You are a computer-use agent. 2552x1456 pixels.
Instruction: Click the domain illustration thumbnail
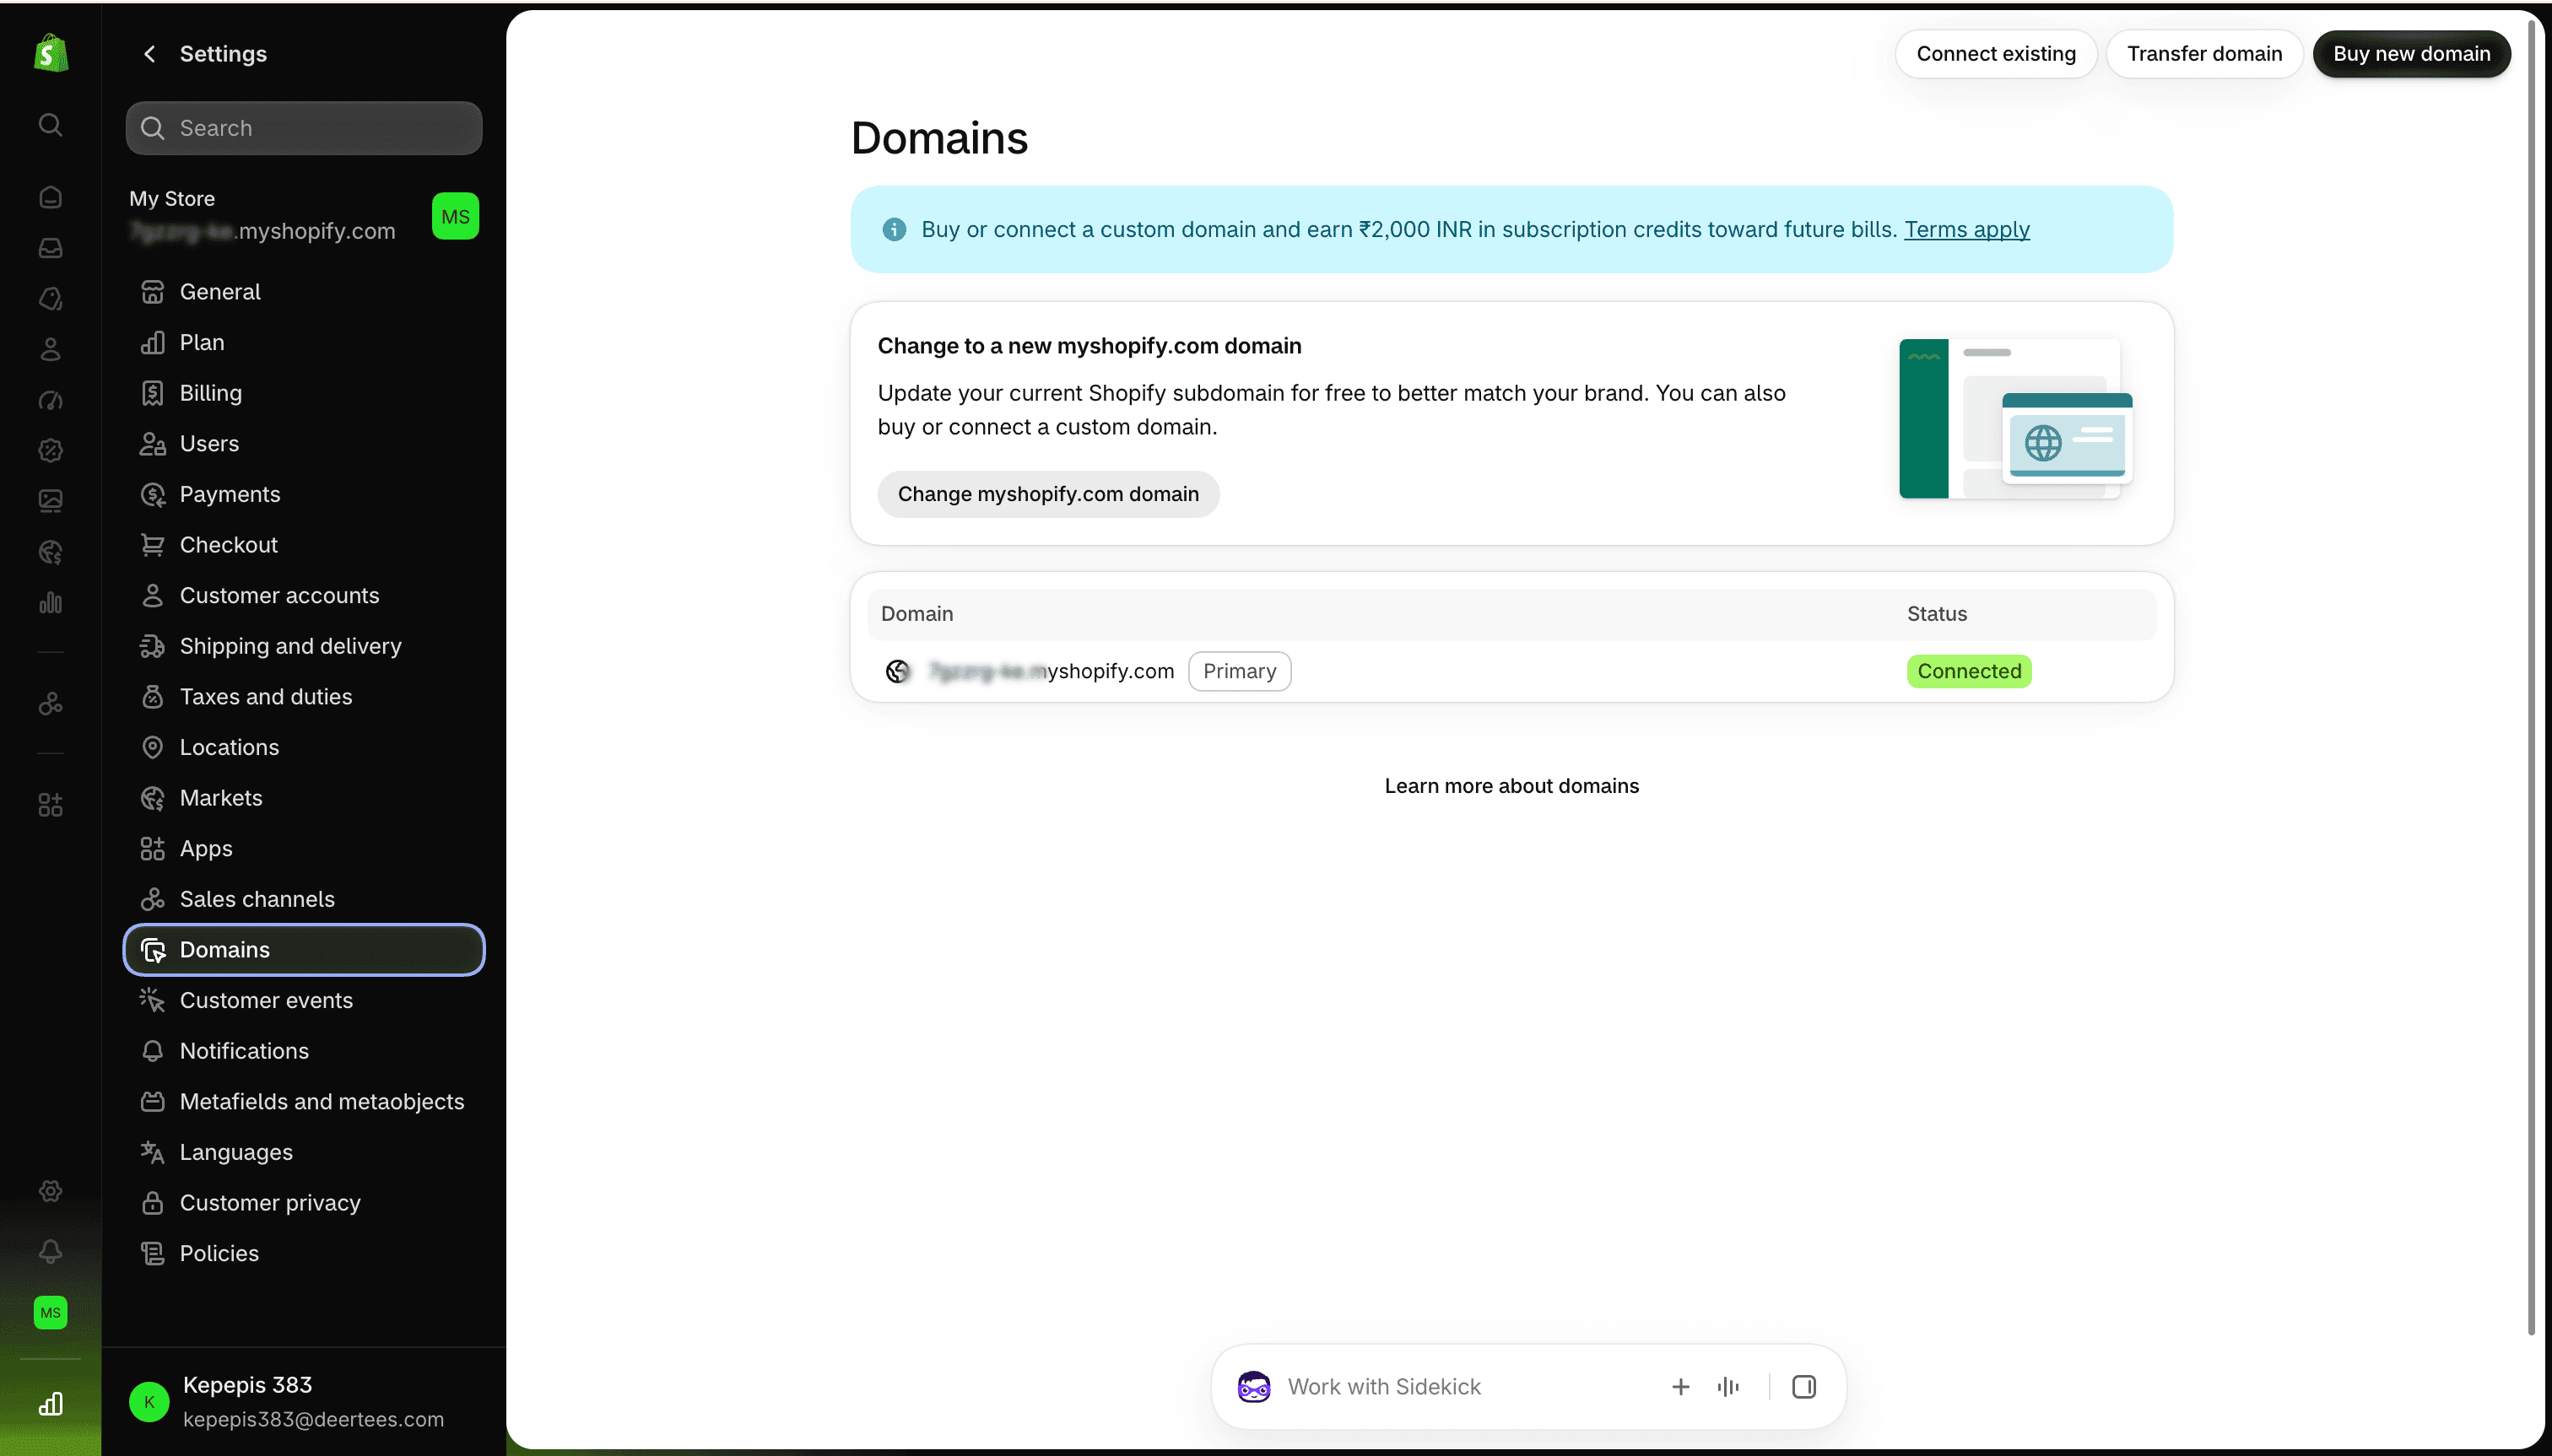point(2016,419)
